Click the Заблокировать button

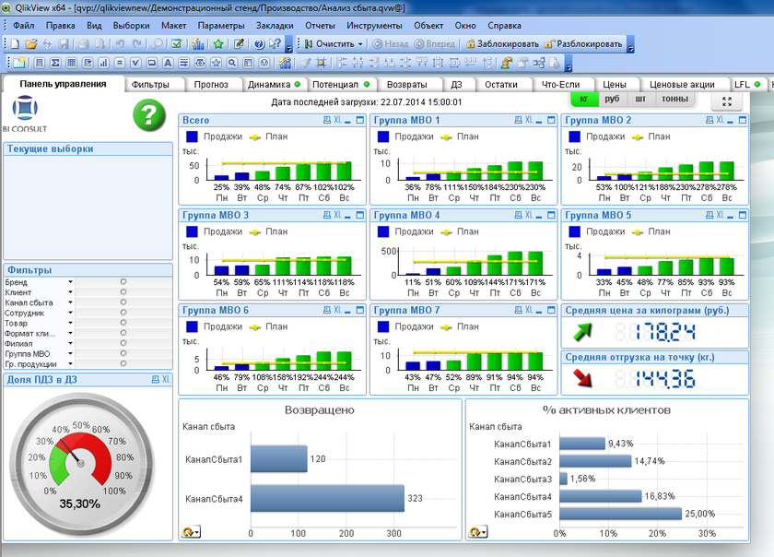(502, 43)
